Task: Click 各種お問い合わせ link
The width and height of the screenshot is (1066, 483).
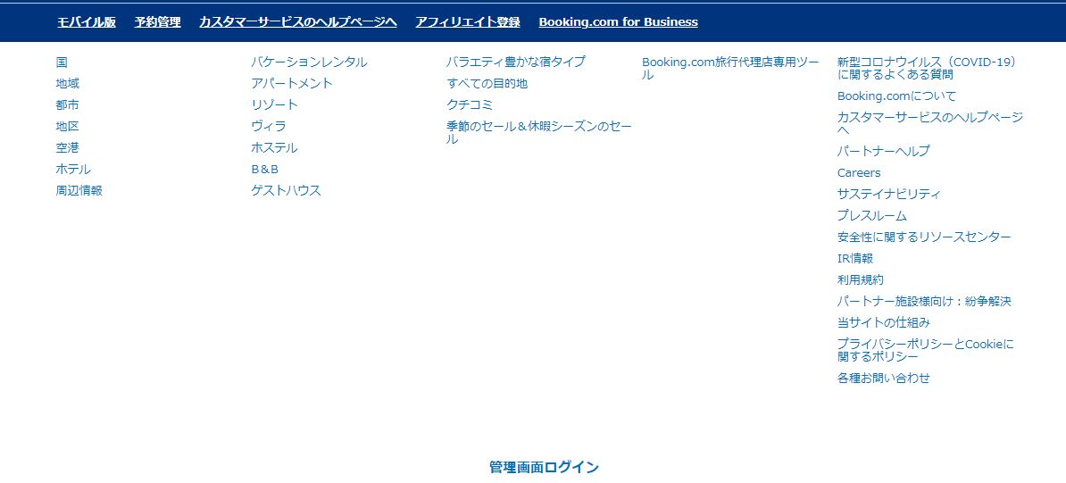Action: click(884, 379)
